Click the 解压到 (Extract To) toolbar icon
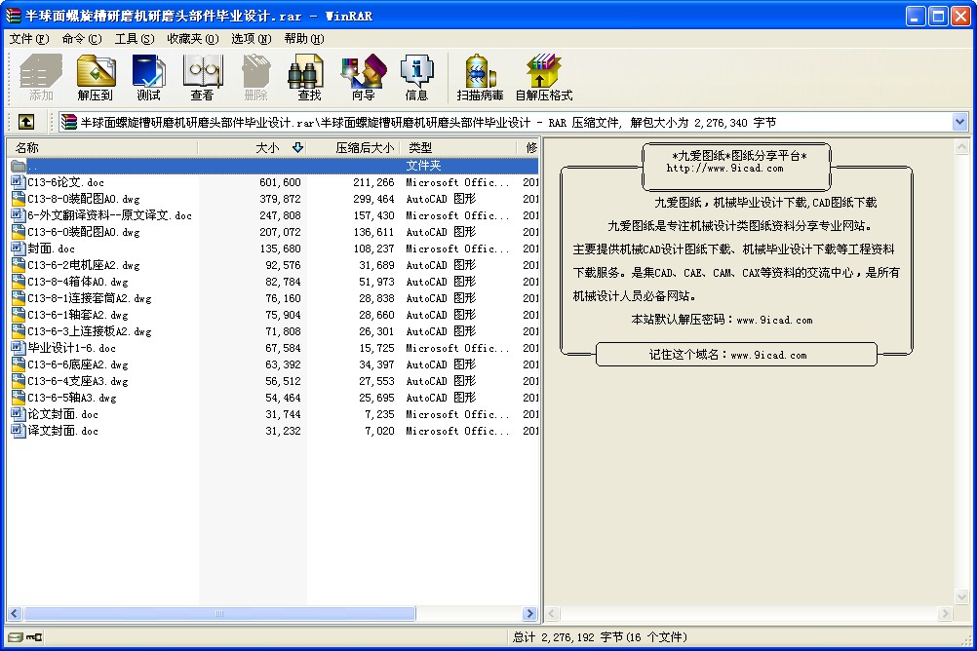 [96, 77]
